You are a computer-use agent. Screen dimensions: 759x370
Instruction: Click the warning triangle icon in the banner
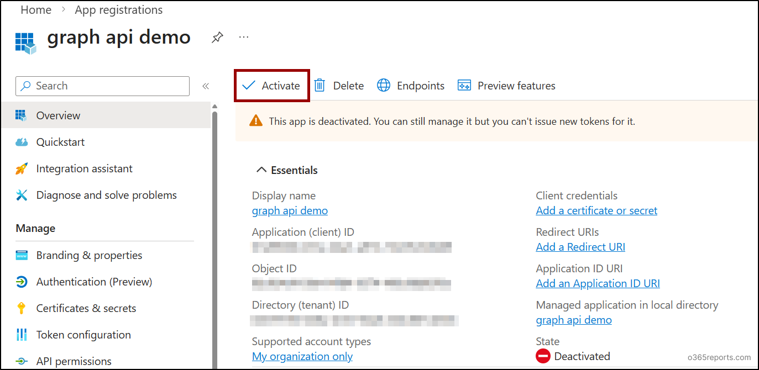[x=256, y=120]
